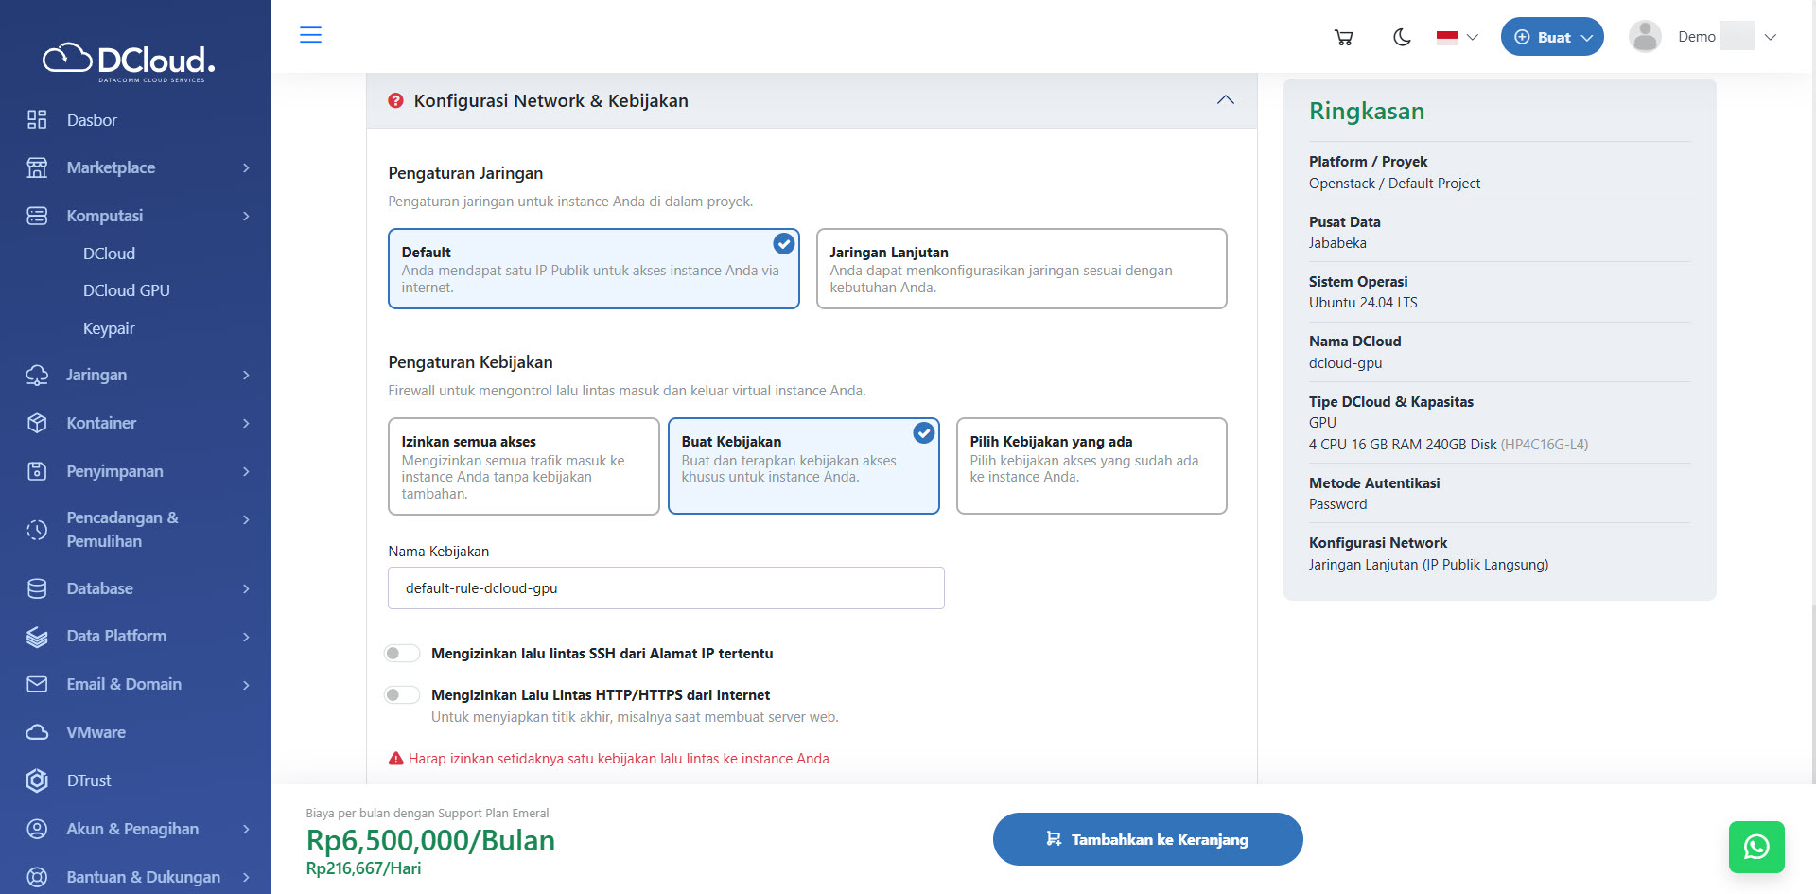Open the Demo account dropdown arrow

click(1771, 37)
